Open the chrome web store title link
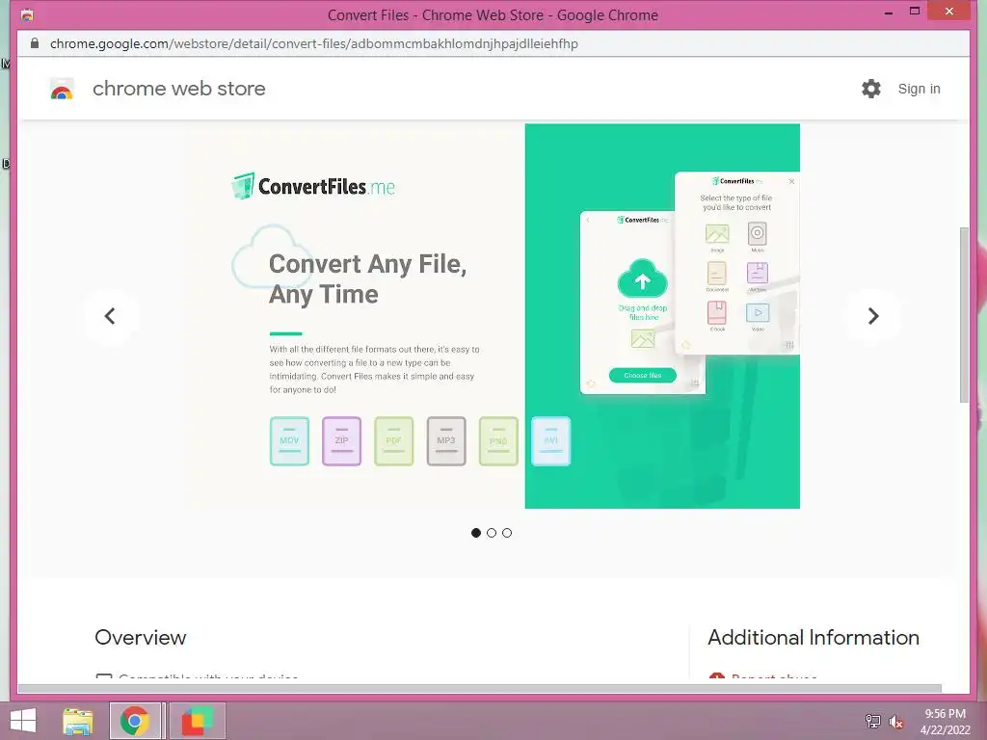 [x=178, y=89]
